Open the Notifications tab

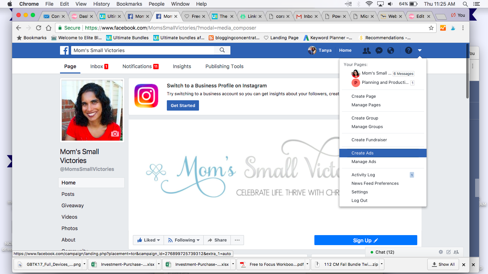(x=140, y=66)
